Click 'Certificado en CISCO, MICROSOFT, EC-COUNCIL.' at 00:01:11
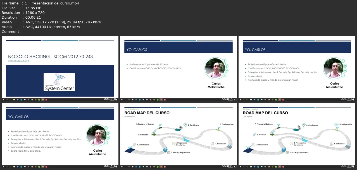 click(156, 68)
